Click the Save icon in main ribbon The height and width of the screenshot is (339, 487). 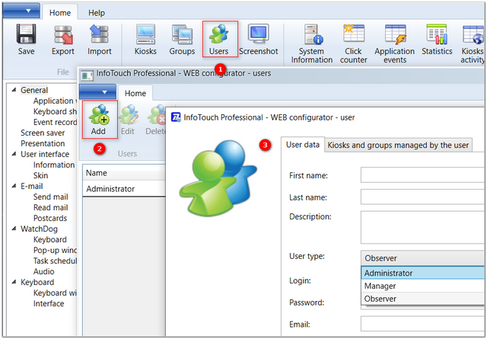coord(26,34)
